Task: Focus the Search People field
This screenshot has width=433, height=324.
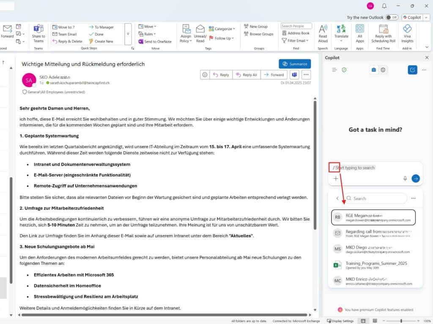Action: pos(296,26)
